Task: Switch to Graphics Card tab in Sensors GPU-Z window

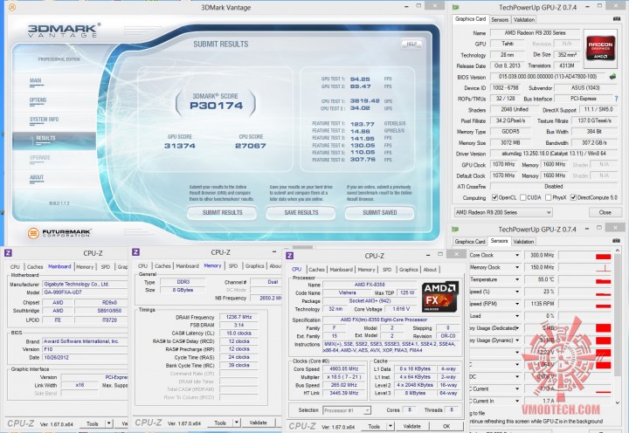Action: [470, 241]
